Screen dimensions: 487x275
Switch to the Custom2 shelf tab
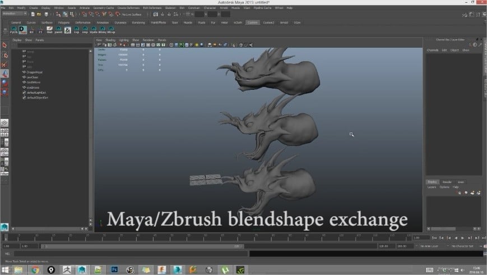coord(268,22)
